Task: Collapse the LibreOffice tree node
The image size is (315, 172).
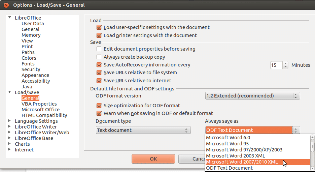Action: [x=10, y=18]
